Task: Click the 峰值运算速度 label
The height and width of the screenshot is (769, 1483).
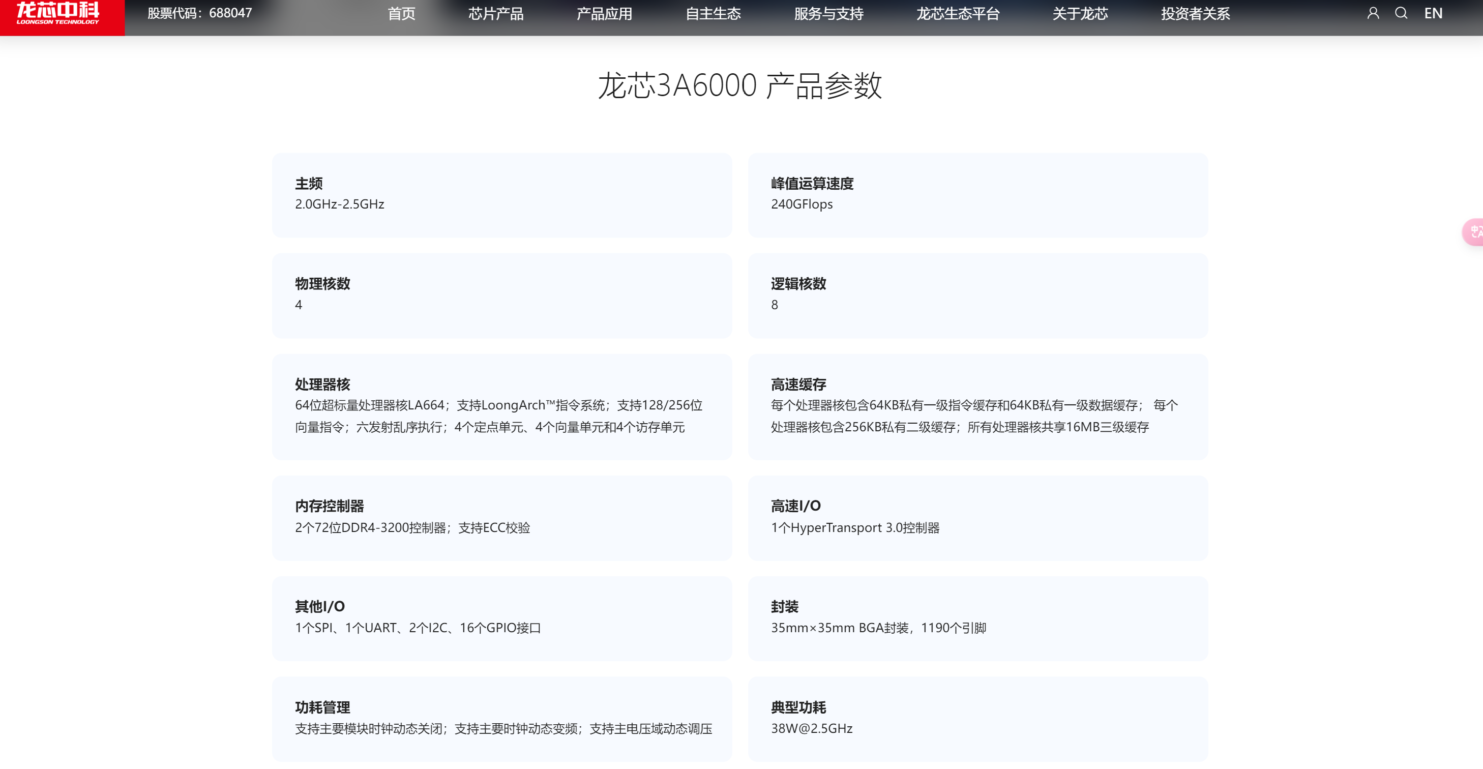Action: (812, 183)
